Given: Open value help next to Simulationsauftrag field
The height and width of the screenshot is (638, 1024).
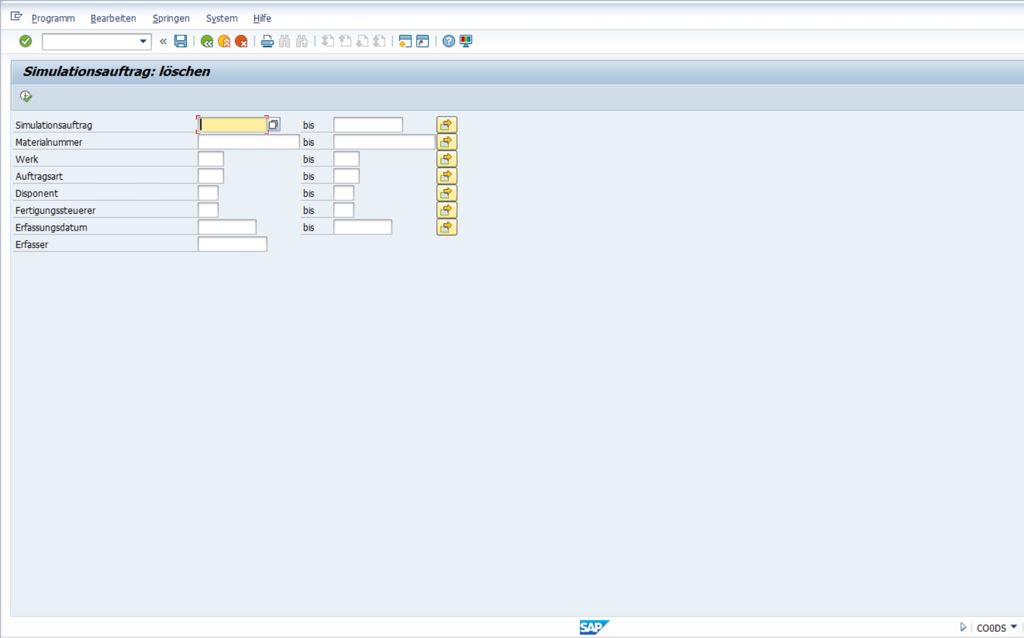Looking at the screenshot, I should coord(274,125).
